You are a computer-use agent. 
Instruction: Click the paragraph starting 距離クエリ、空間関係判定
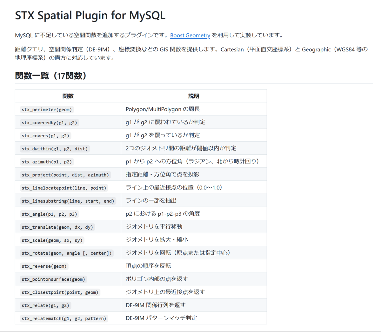tap(191, 53)
